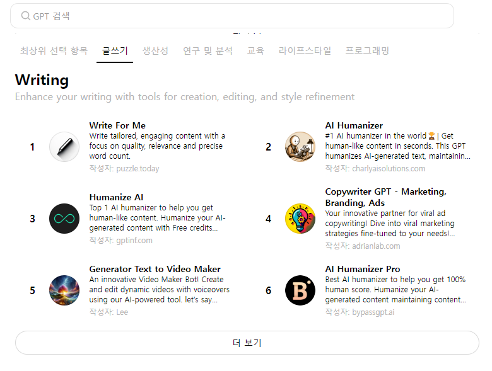Screen dimensions: 492x371
Task: Click description 'Top 1 AI humanizer to help'
Action: tap(158, 217)
